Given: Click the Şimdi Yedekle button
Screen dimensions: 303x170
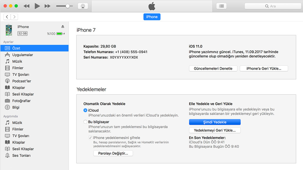Looking at the screenshot, I should click(x=215, y=122).
